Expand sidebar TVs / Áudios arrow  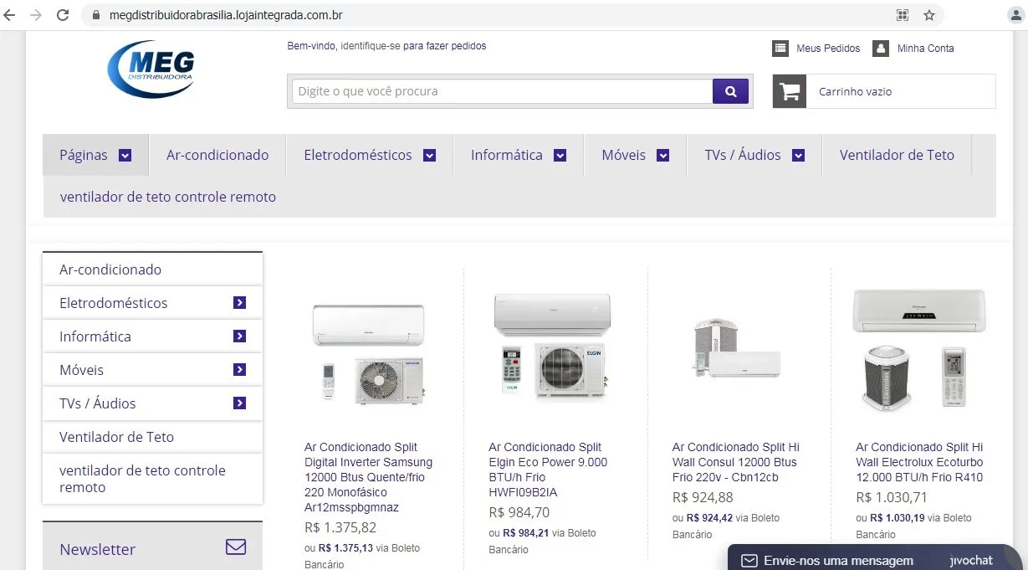[x=240, y=403]
